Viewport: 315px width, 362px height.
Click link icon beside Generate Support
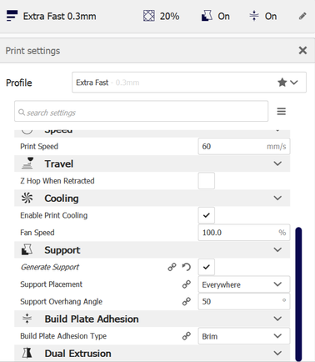172,267
